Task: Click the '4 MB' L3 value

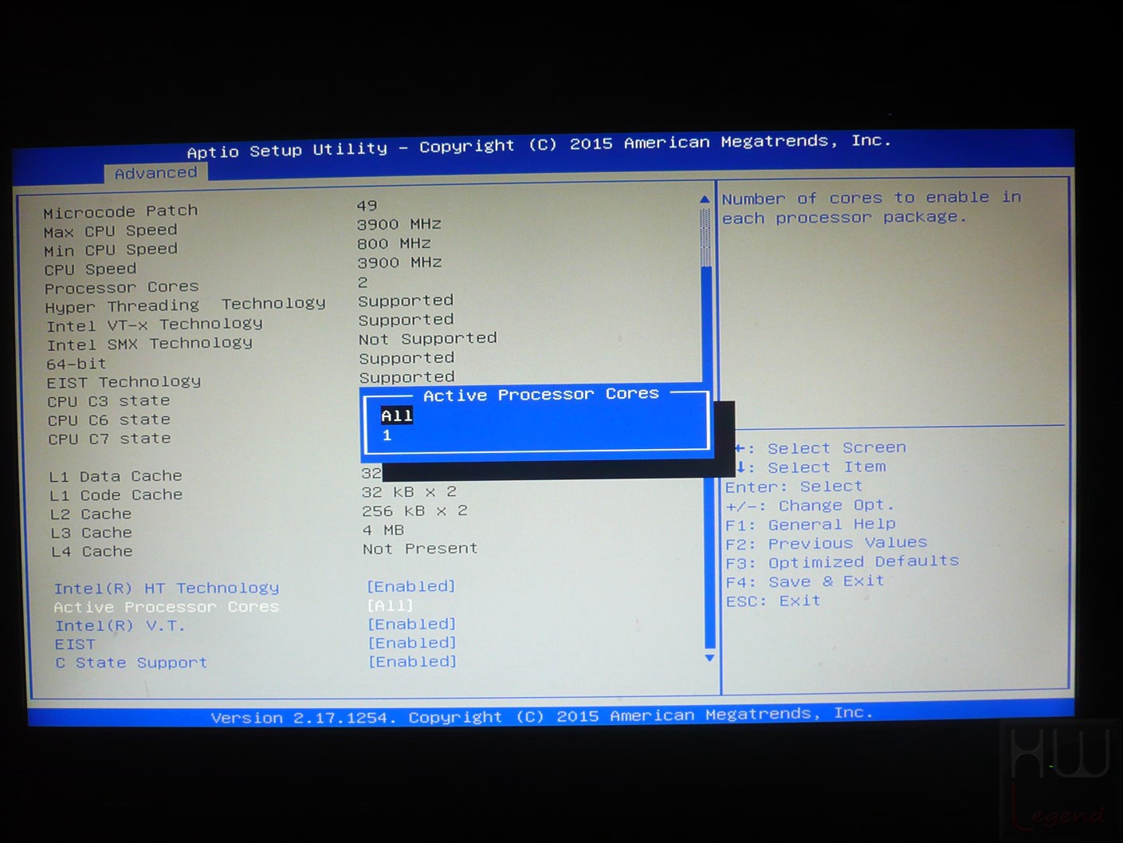Action: click(x=383, y=530)
